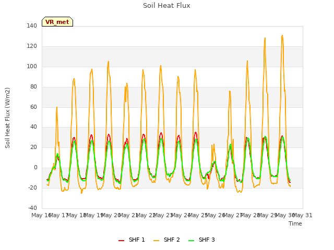The width and height of the screenshot is (334, 250).
Task: Click the Time axis label
Action: pos(295,223)
